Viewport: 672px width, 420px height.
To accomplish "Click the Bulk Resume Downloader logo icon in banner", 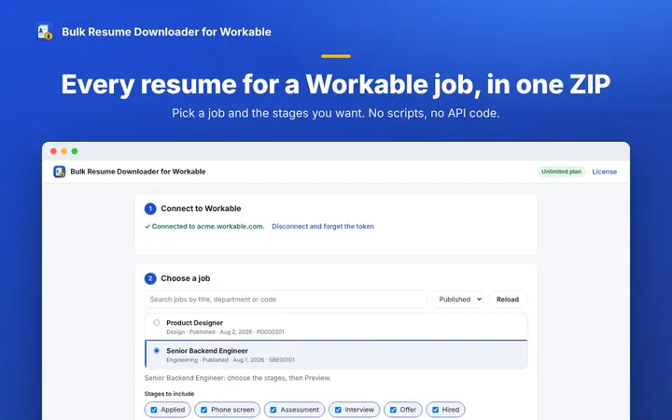I will (x=45, y=32).
